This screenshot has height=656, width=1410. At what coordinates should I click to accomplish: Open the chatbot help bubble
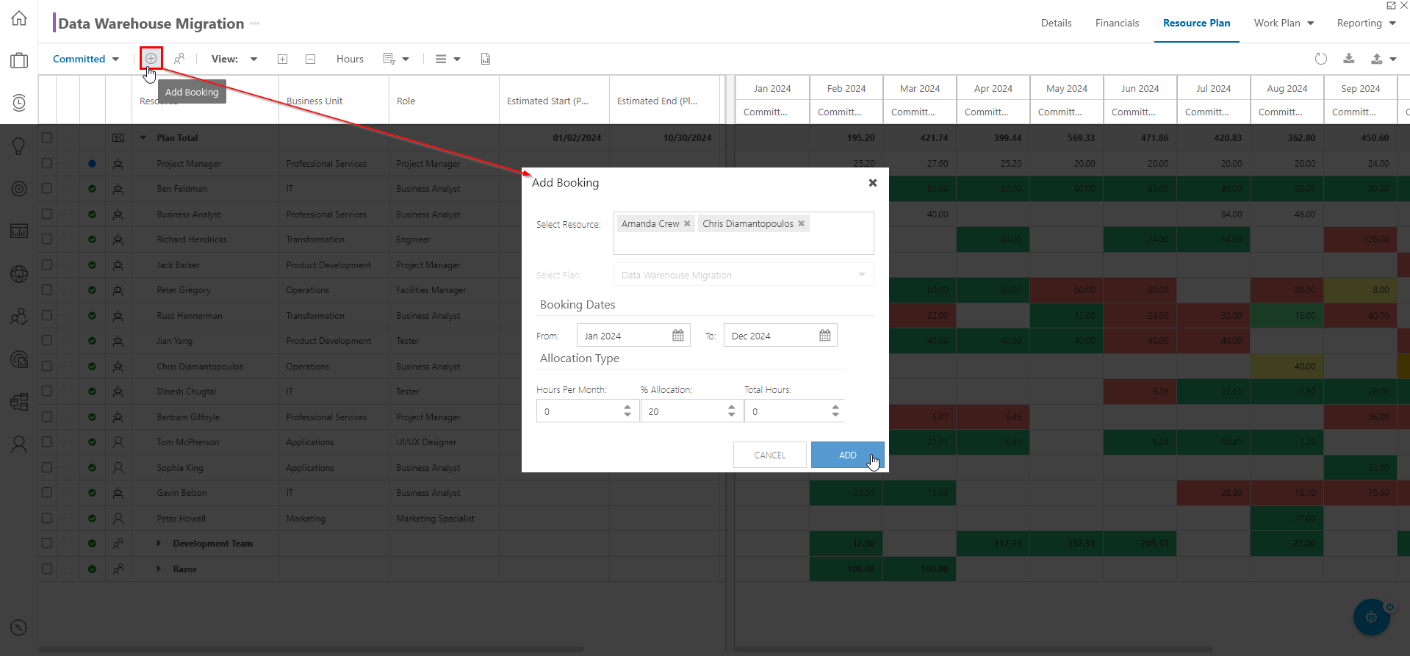1372,617
